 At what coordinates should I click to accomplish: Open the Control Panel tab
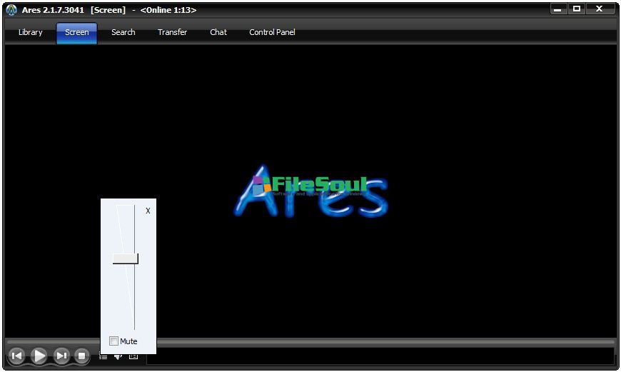click(272, 32)
